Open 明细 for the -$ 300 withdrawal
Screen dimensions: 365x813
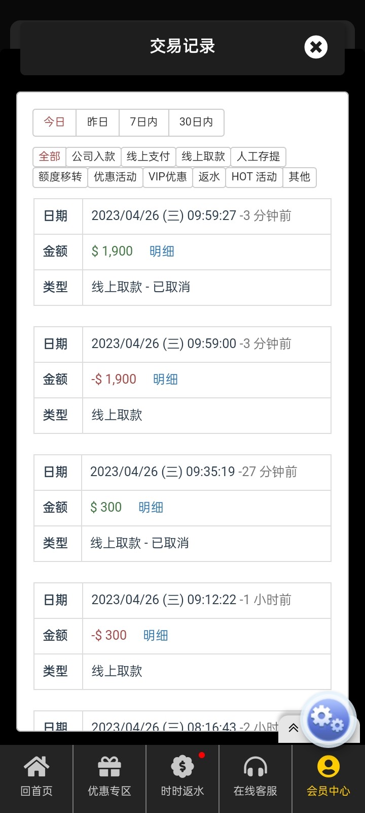pyautogui.click(x=156, y=636)
